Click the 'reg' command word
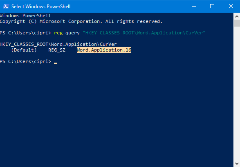 click(x=58, y=33)
